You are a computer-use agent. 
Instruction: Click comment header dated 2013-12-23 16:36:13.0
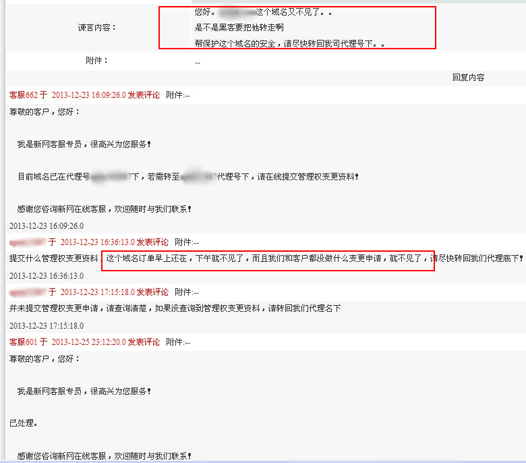pos(89,242)
